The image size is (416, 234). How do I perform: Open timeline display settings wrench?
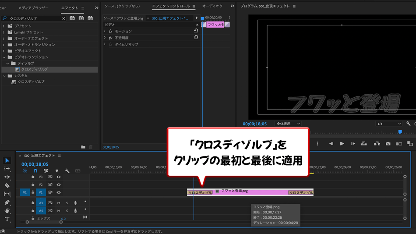tap(67, 171)
